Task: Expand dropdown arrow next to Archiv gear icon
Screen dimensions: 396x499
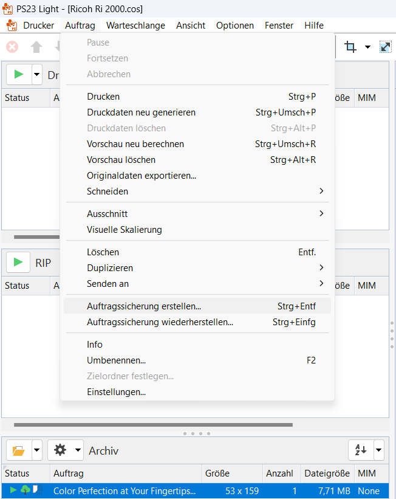Action: pos(78,450)
